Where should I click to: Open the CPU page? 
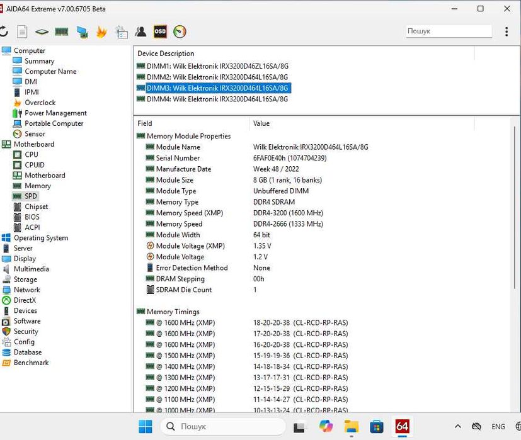[x=31, y=154]
